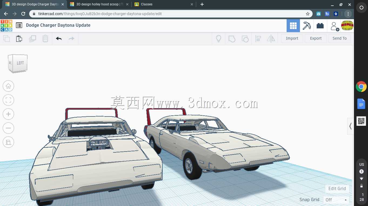The image size is (368, 206).
Task: Click the Paste clipboard icon
Action: [19, 39]
